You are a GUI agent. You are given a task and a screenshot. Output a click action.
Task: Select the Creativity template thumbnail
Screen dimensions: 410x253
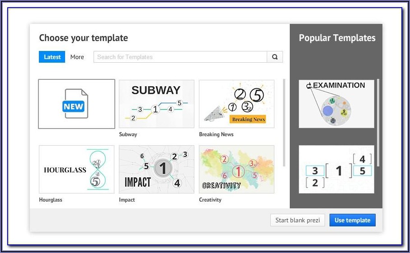click(236, 169)
